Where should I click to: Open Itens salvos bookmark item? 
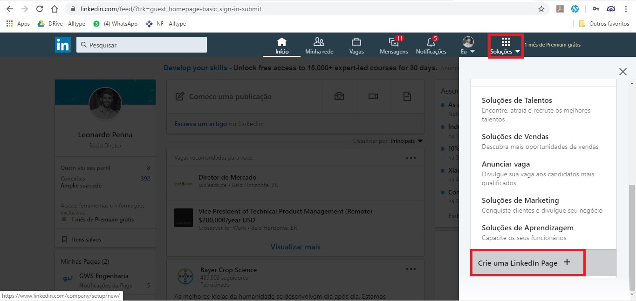[x=82, y=240]
